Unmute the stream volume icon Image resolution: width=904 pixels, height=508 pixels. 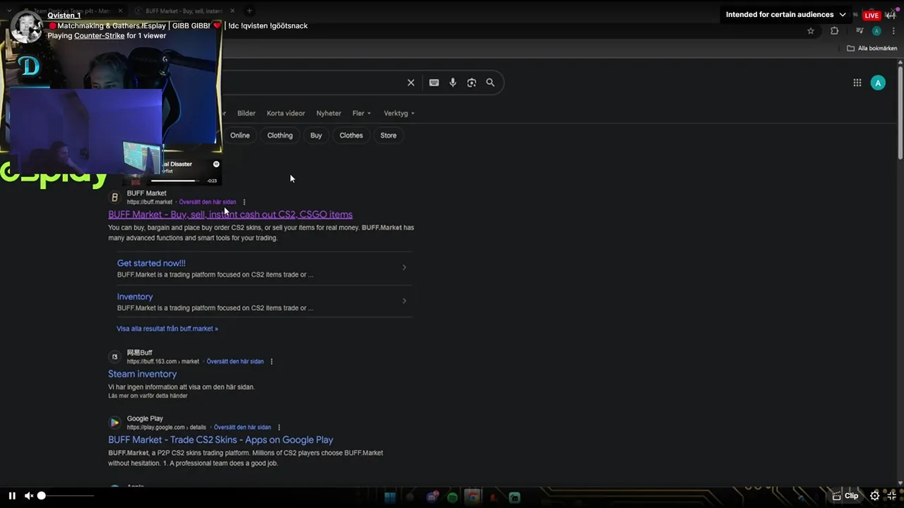pyautogui.click(x=29, y=496)
